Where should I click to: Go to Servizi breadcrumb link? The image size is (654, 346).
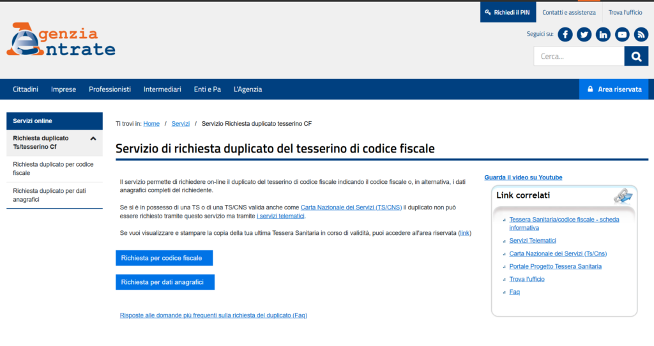coord(181,124)
